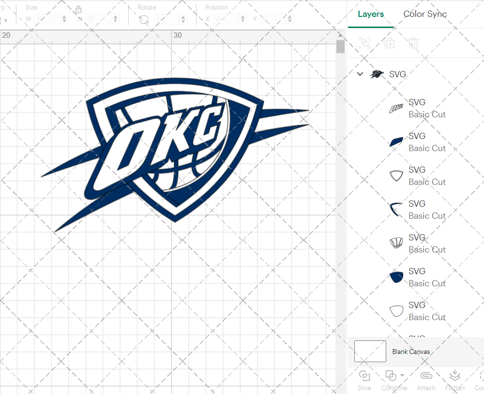Click the Flatten tool
Viewport: 484px width, 394px height.
(454, 380)
